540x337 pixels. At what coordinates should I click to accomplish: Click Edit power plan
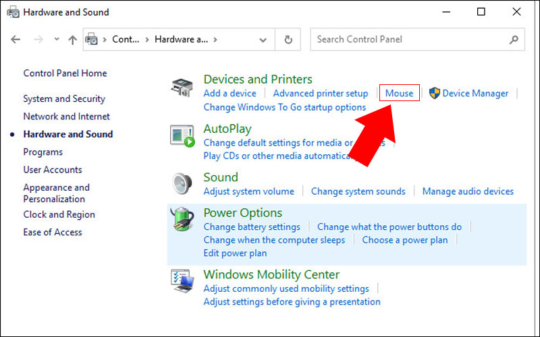[235, 253]
